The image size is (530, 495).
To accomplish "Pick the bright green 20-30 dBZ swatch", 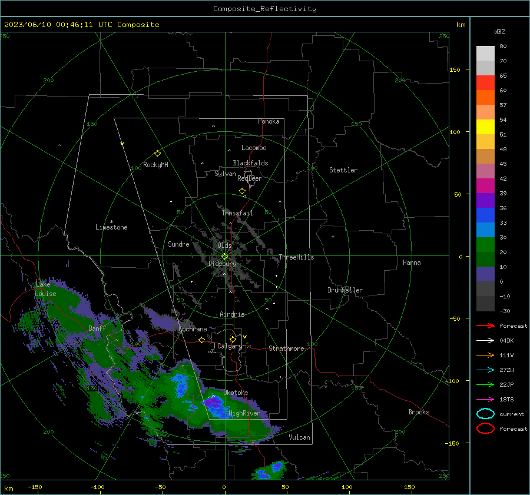I will [x=485, y=245].
